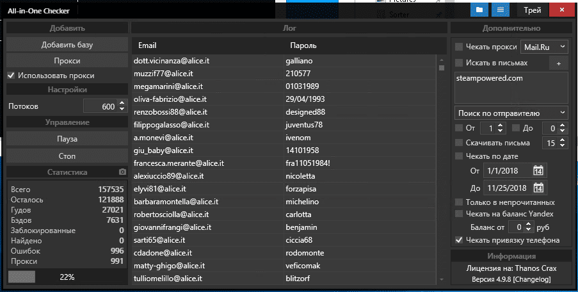Click the 22% progress bar
This screenshot has height=292, width=578.
(67, 277)
